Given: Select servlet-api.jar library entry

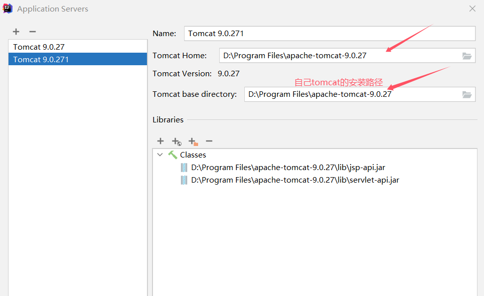Looking at the screenshot, I should 295,180.
